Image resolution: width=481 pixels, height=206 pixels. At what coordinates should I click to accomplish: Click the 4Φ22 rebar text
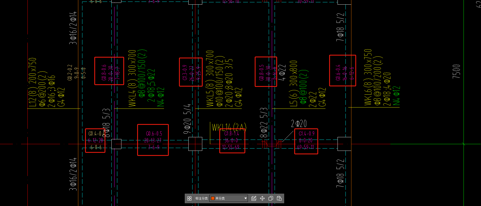pyautogui.click(x=282, y=72)
